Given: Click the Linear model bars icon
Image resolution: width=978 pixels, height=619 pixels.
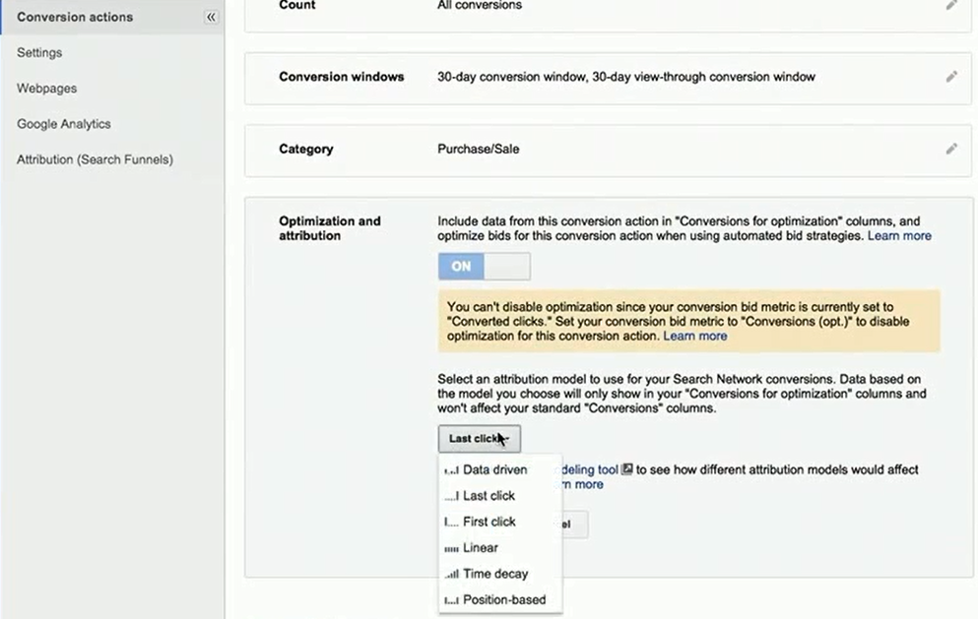Looking at the screenshot, I should pyautogui.click(x=452, y=548).
